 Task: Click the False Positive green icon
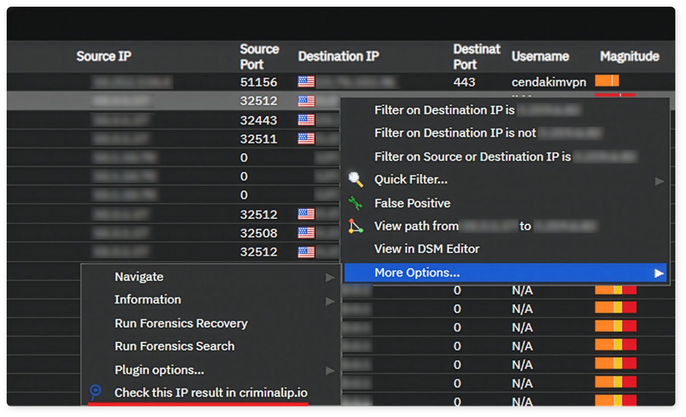[x=355, y=203]
